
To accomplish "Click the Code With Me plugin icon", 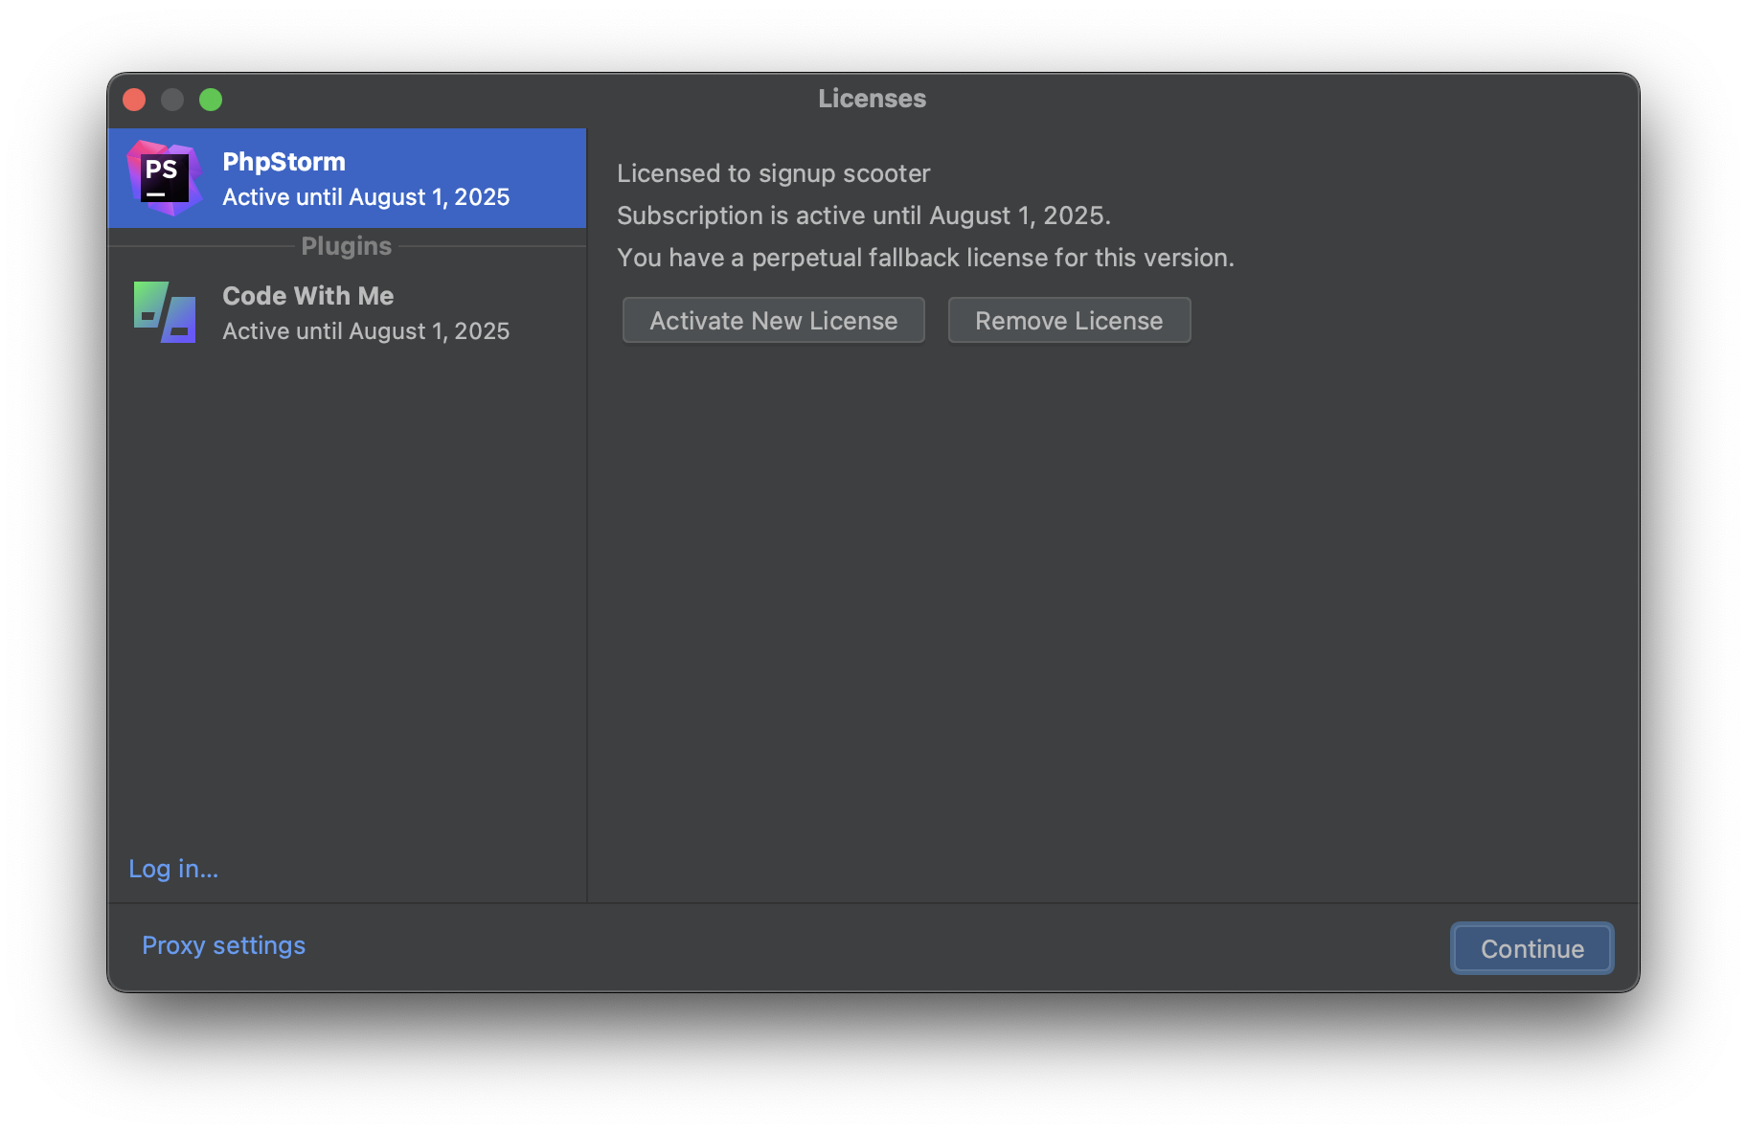I will click(x=165, y=312).
